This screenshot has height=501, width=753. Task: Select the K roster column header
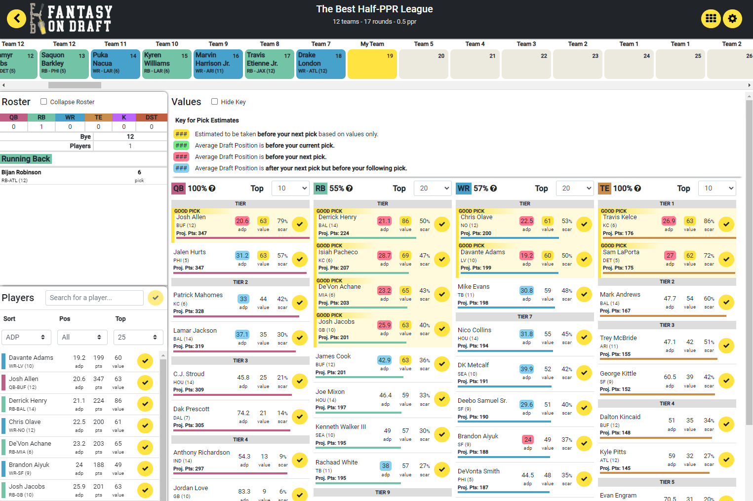(124, 117)
